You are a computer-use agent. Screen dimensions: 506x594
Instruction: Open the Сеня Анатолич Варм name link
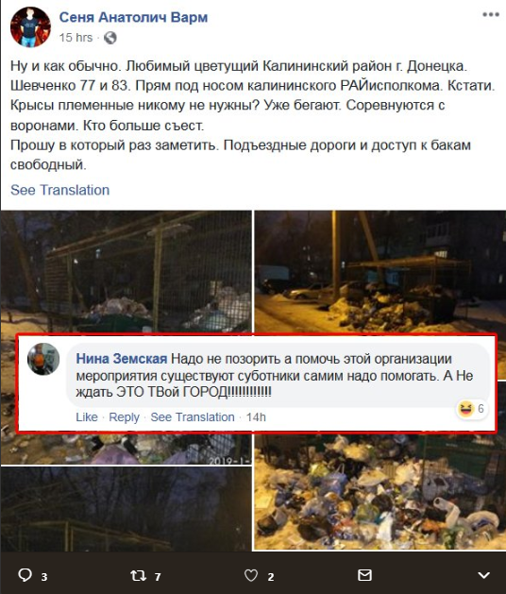(133, 17)
